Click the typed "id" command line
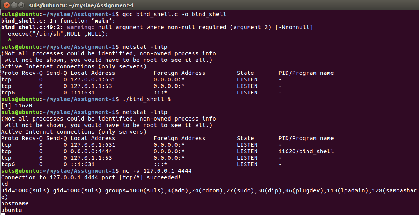Image resolution: width=419 pixels, height=215 pixels. tap(5, 184)
